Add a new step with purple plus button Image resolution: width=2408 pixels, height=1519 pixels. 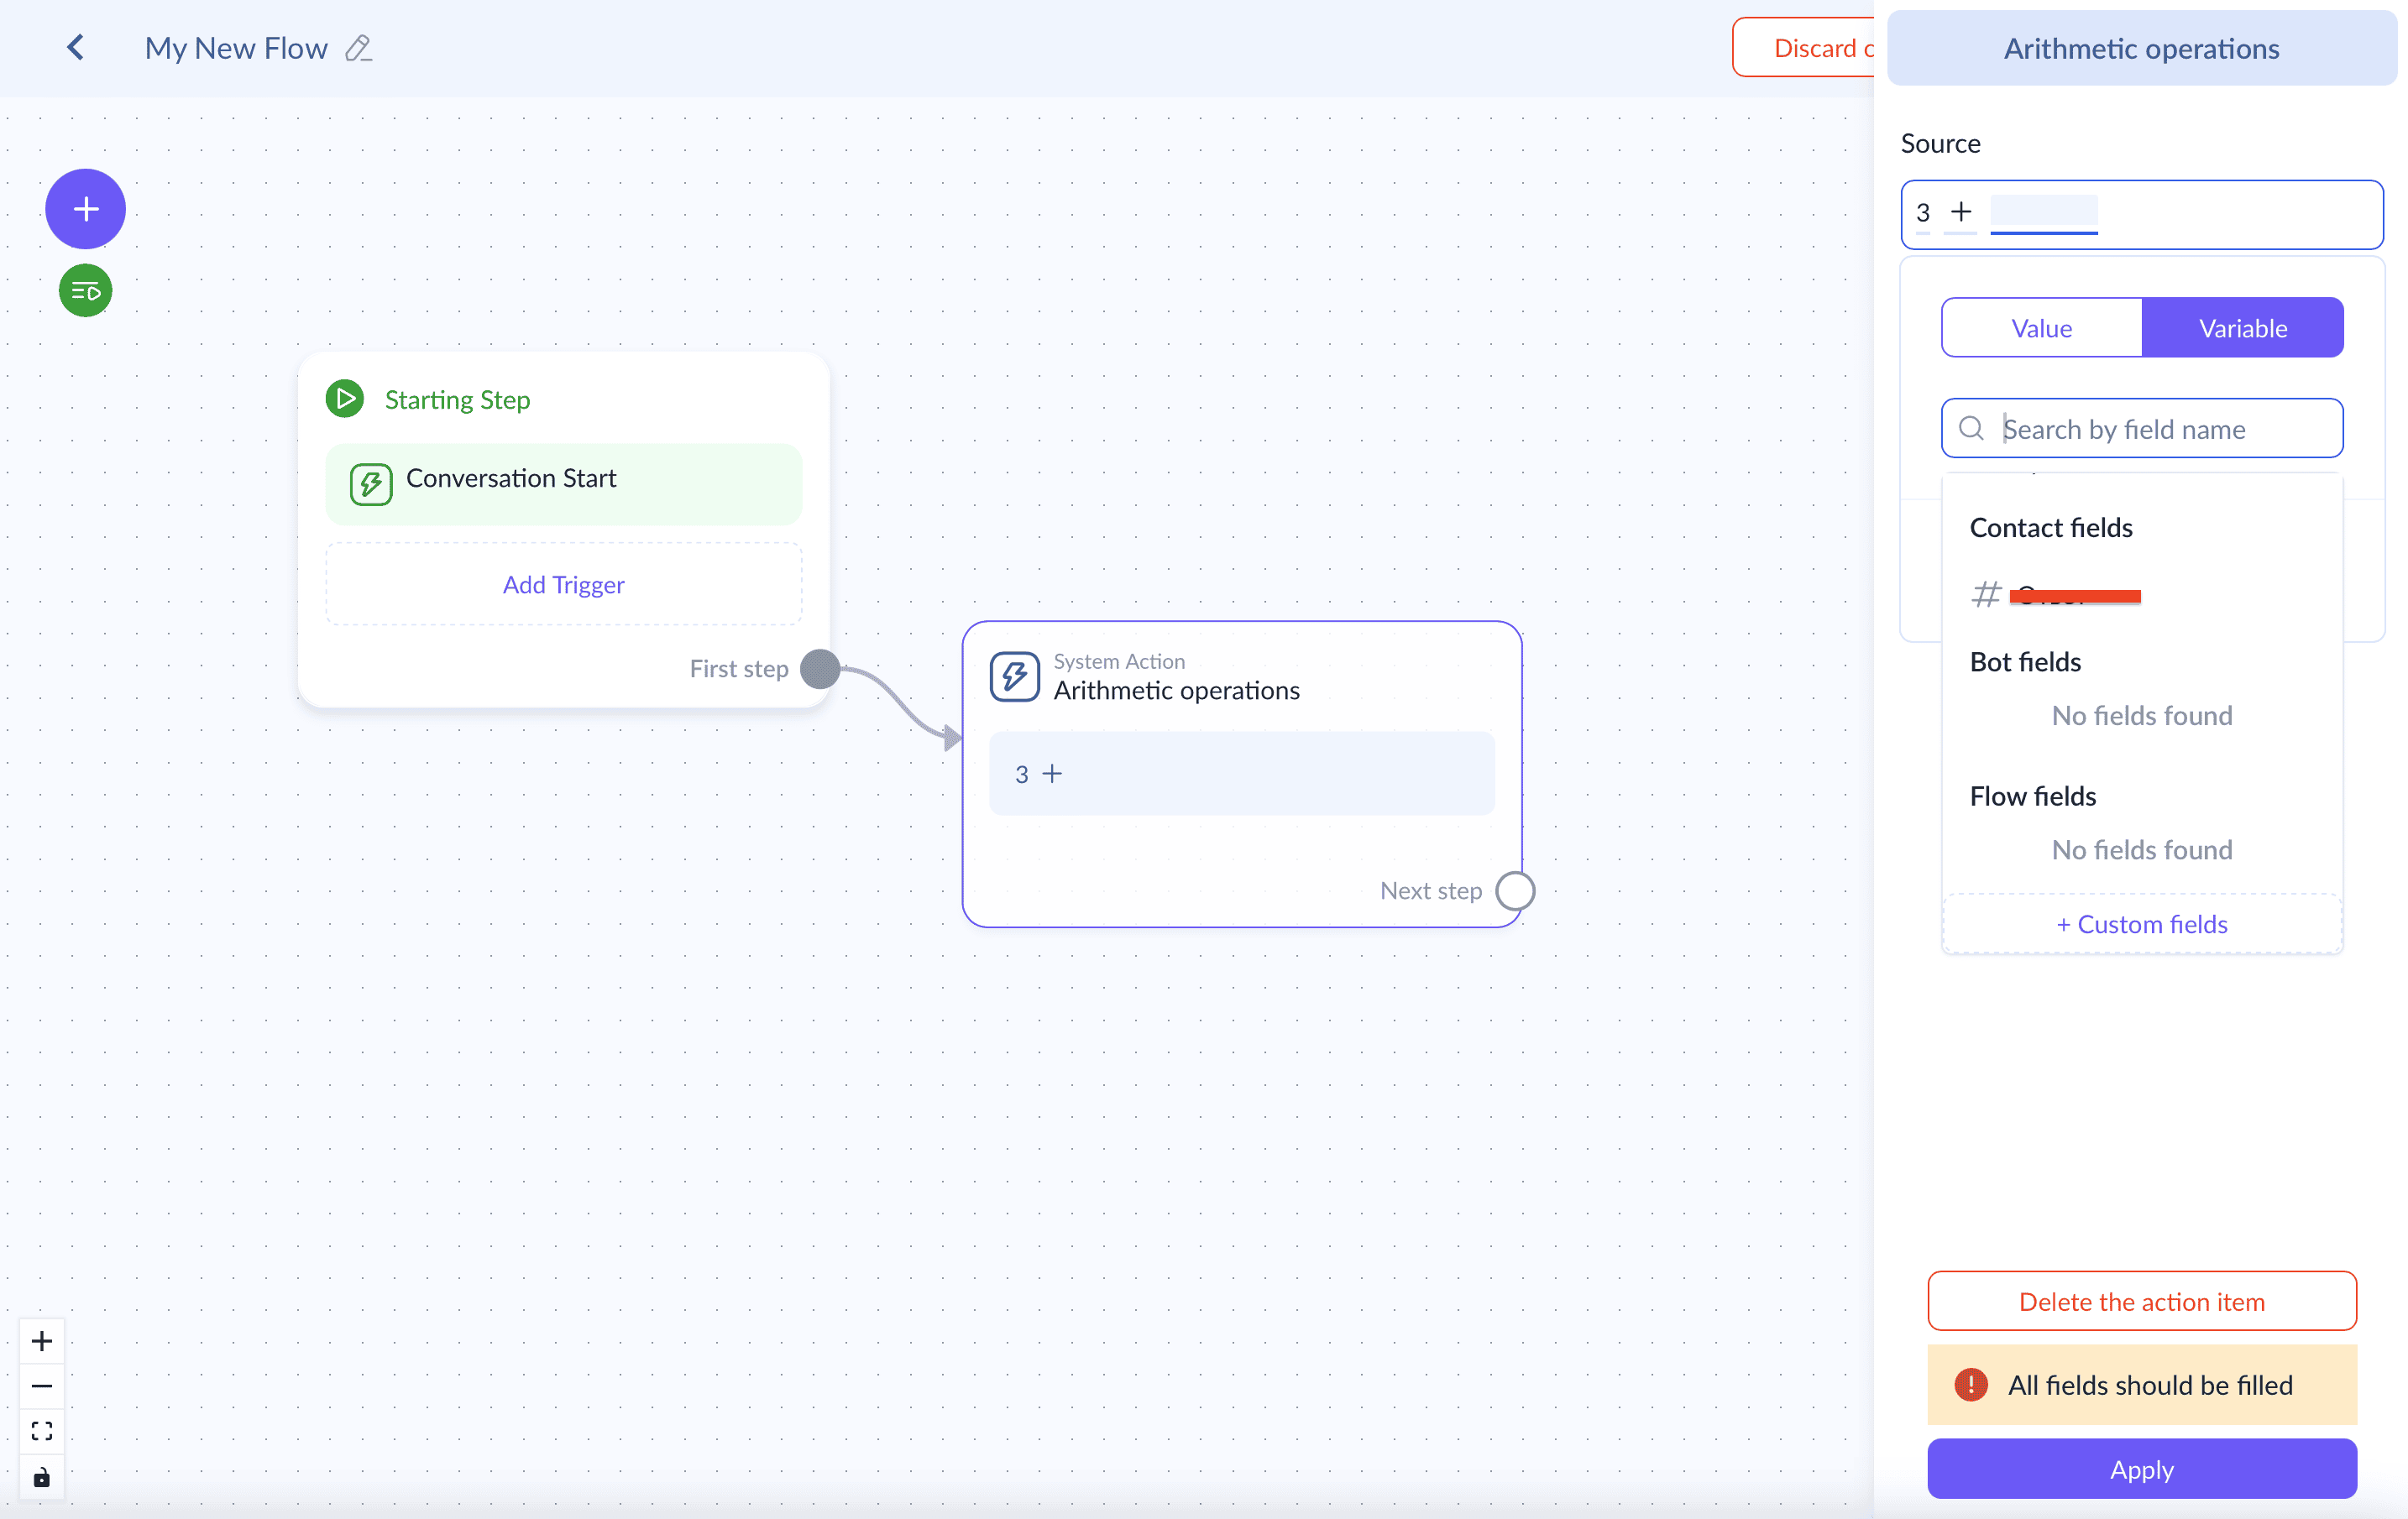(85, 209)
